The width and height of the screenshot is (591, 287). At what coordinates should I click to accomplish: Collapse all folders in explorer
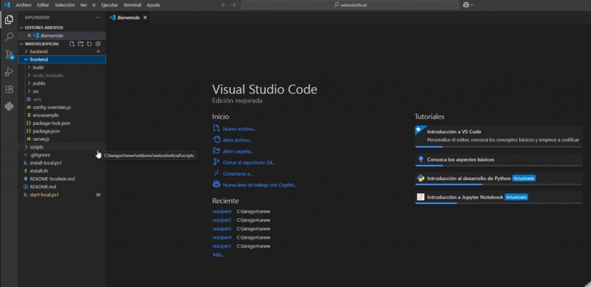tap(98, 44)
